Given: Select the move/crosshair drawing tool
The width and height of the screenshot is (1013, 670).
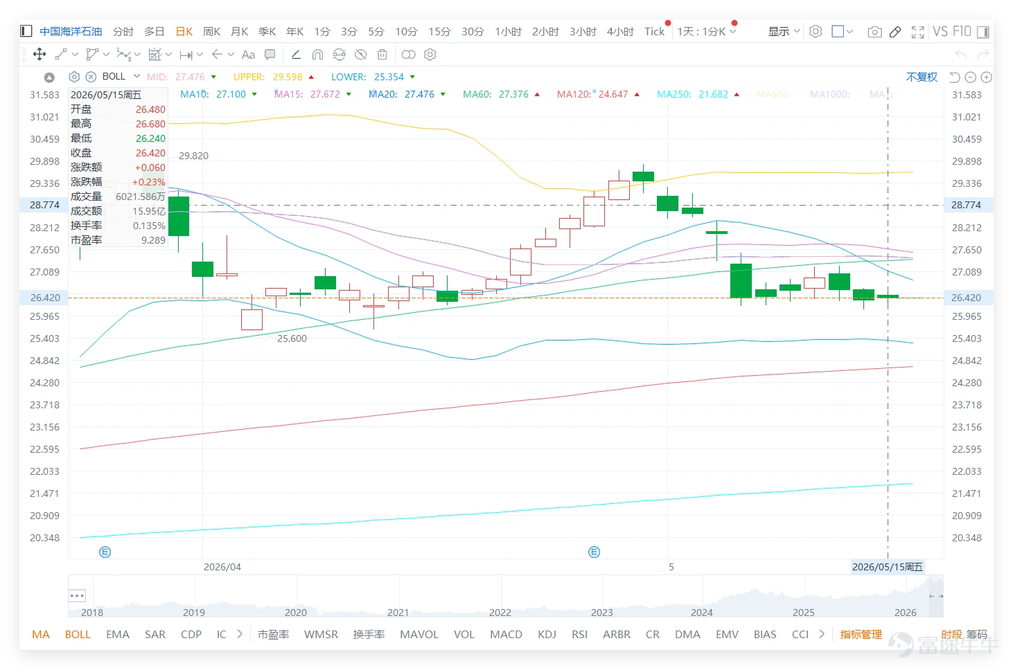Looking at the screenshot, I should (39, 54).
